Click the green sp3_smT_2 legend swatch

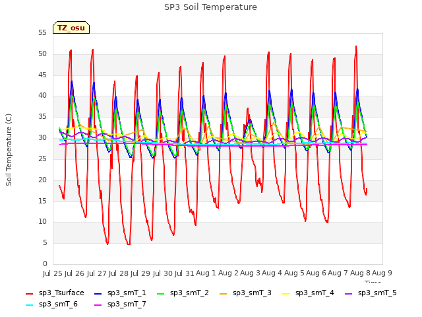coord(161,293)
